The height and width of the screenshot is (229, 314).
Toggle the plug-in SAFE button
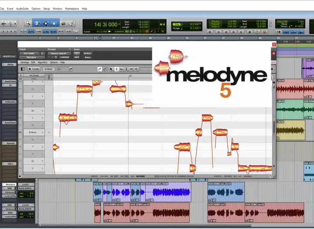click(77, 57)
